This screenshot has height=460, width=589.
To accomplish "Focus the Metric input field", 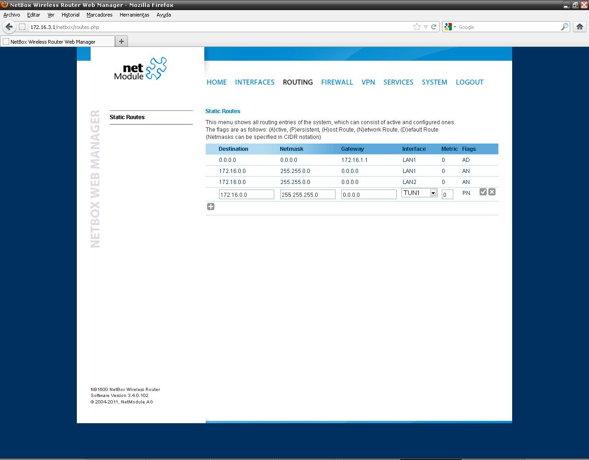I will click(x=447, y=195).
